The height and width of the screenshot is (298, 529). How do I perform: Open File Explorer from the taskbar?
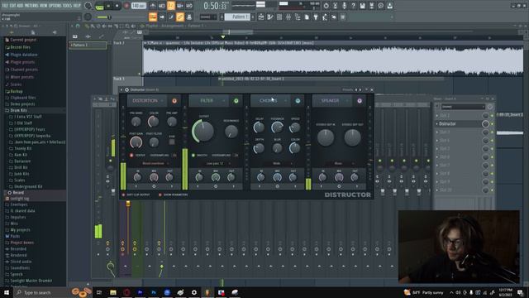113,292
